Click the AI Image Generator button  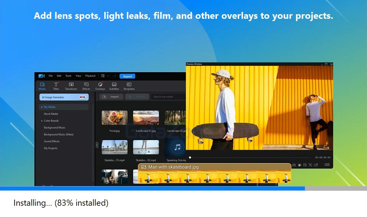(x=64, y=97)
